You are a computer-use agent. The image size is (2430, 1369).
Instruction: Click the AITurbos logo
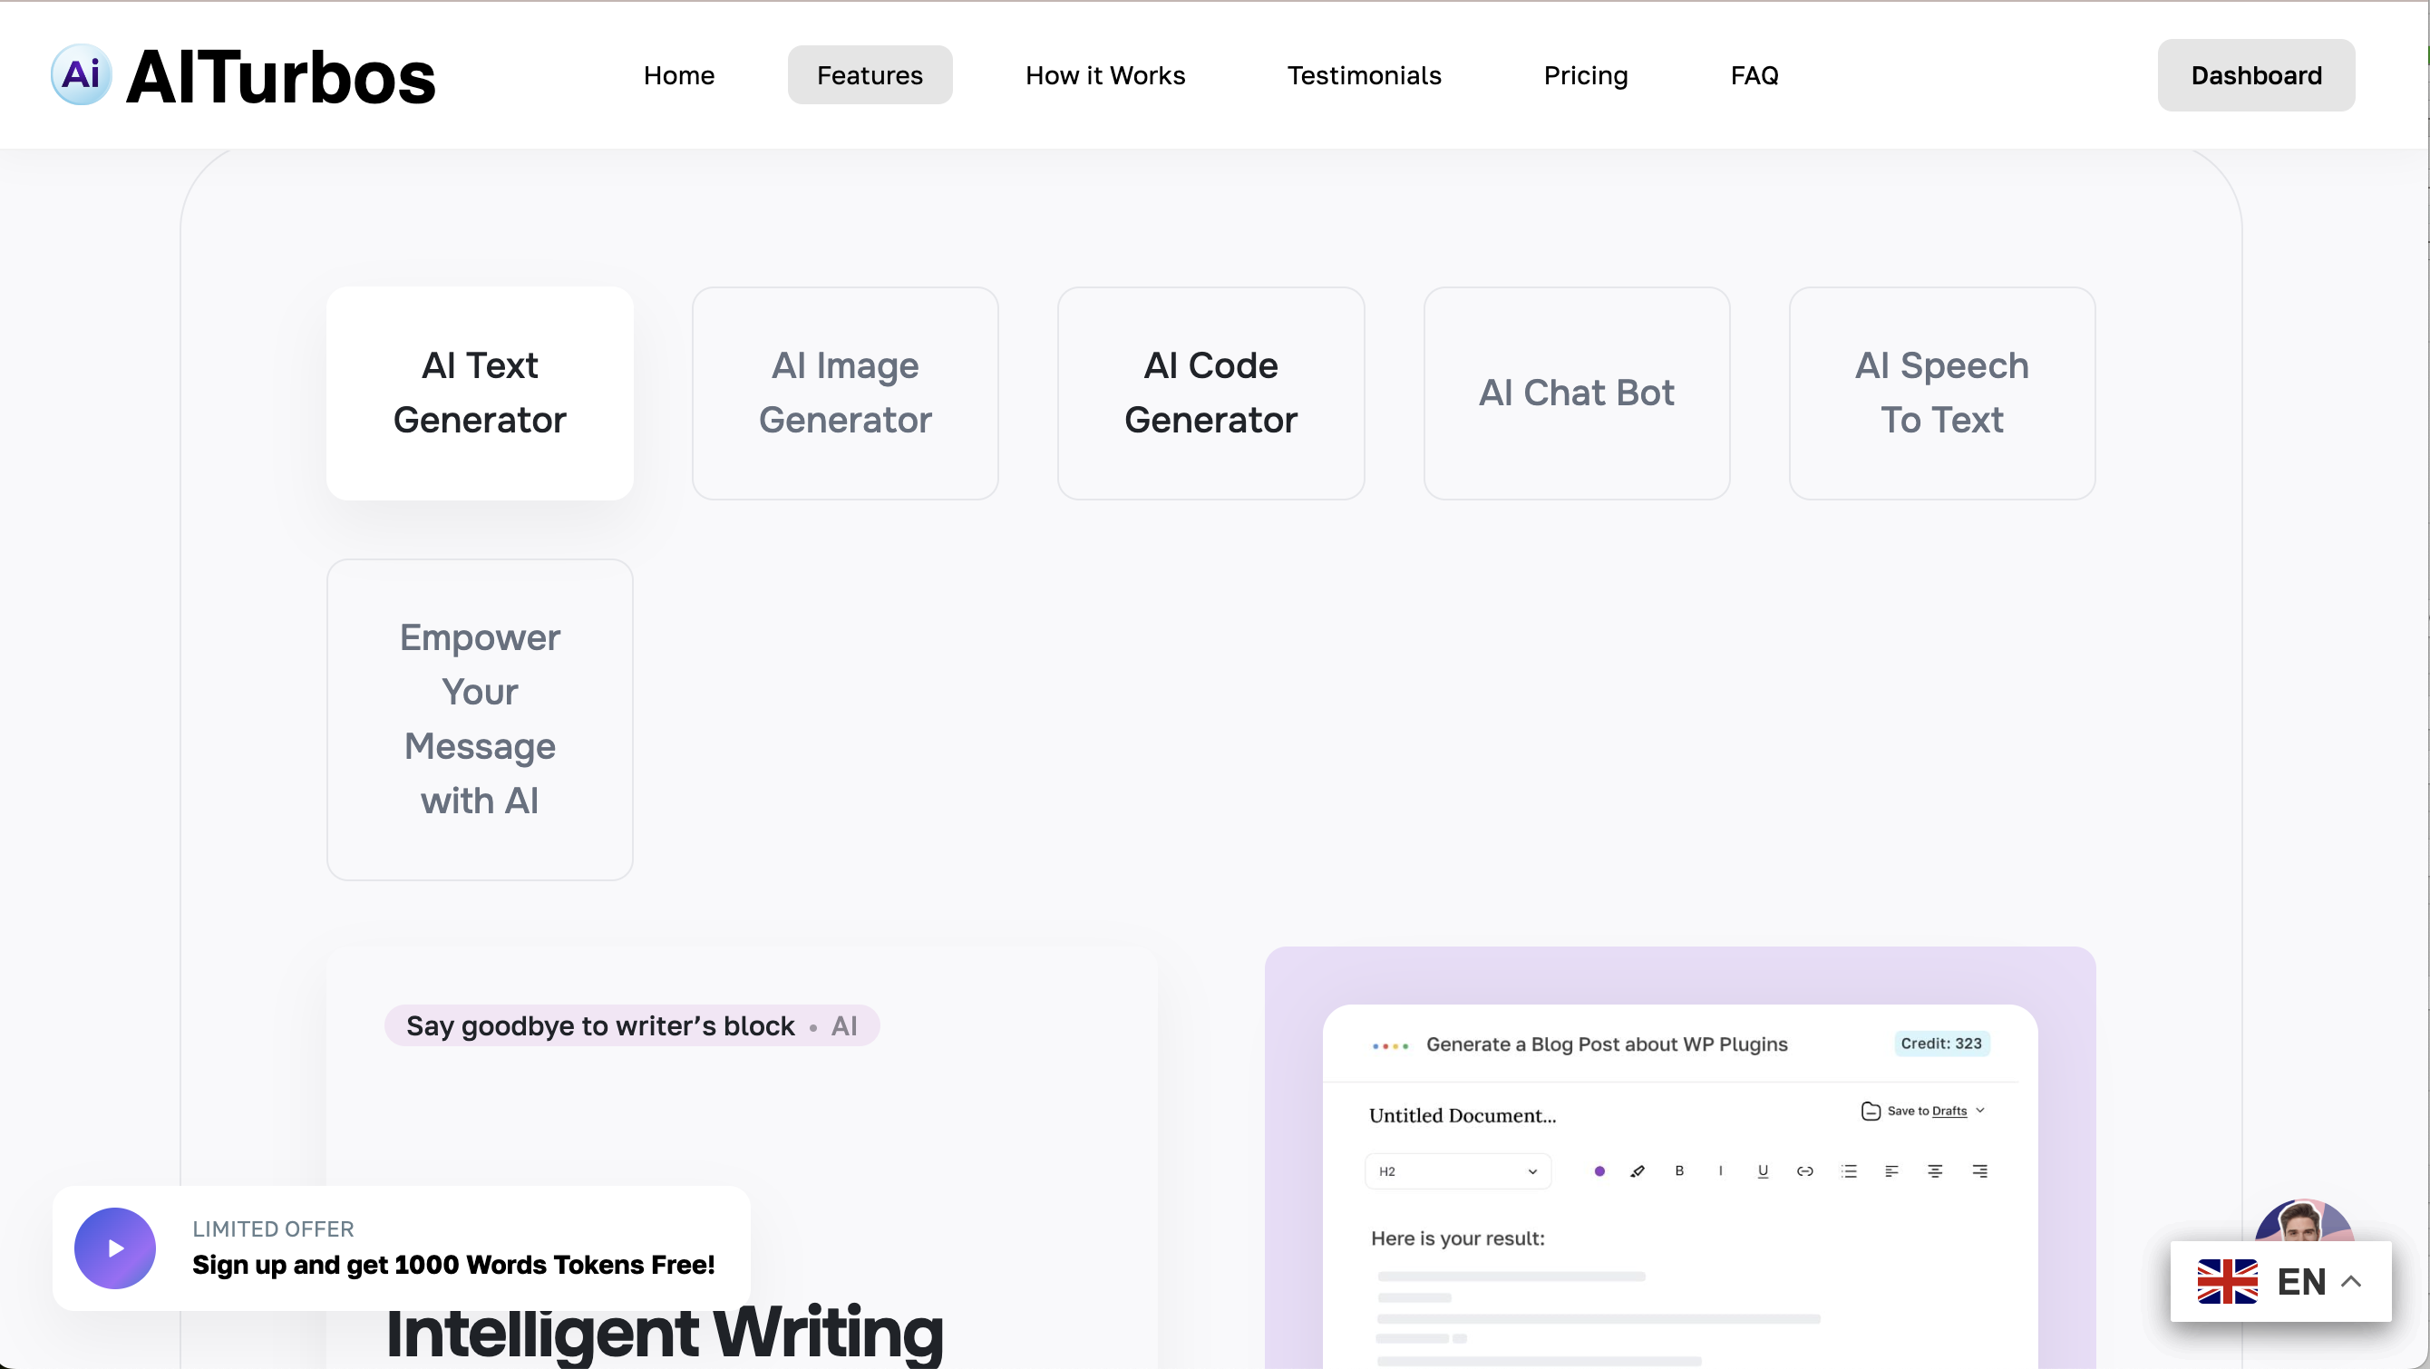coord(242,75)
